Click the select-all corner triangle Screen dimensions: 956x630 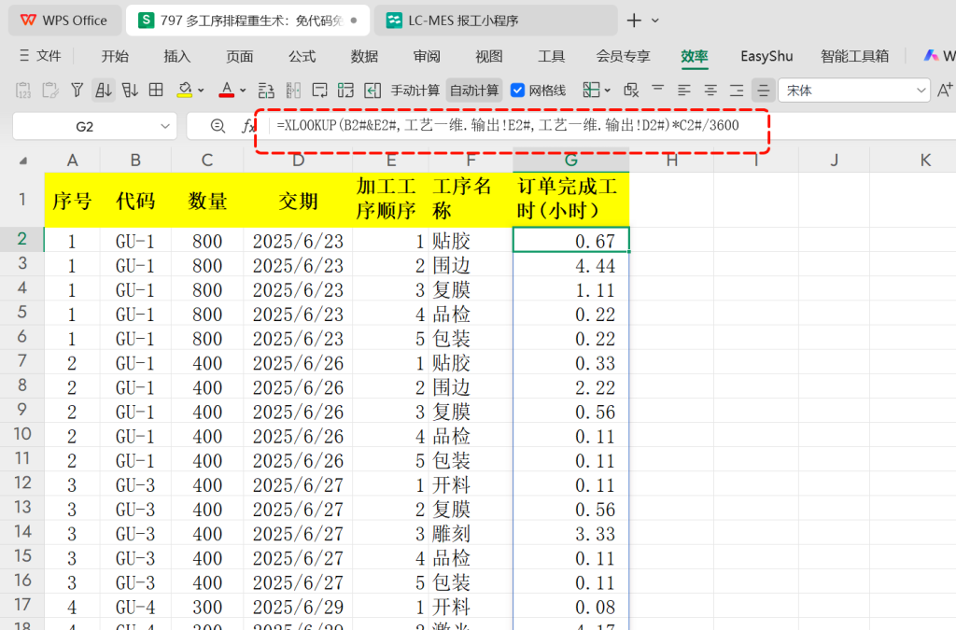[23, 161]
